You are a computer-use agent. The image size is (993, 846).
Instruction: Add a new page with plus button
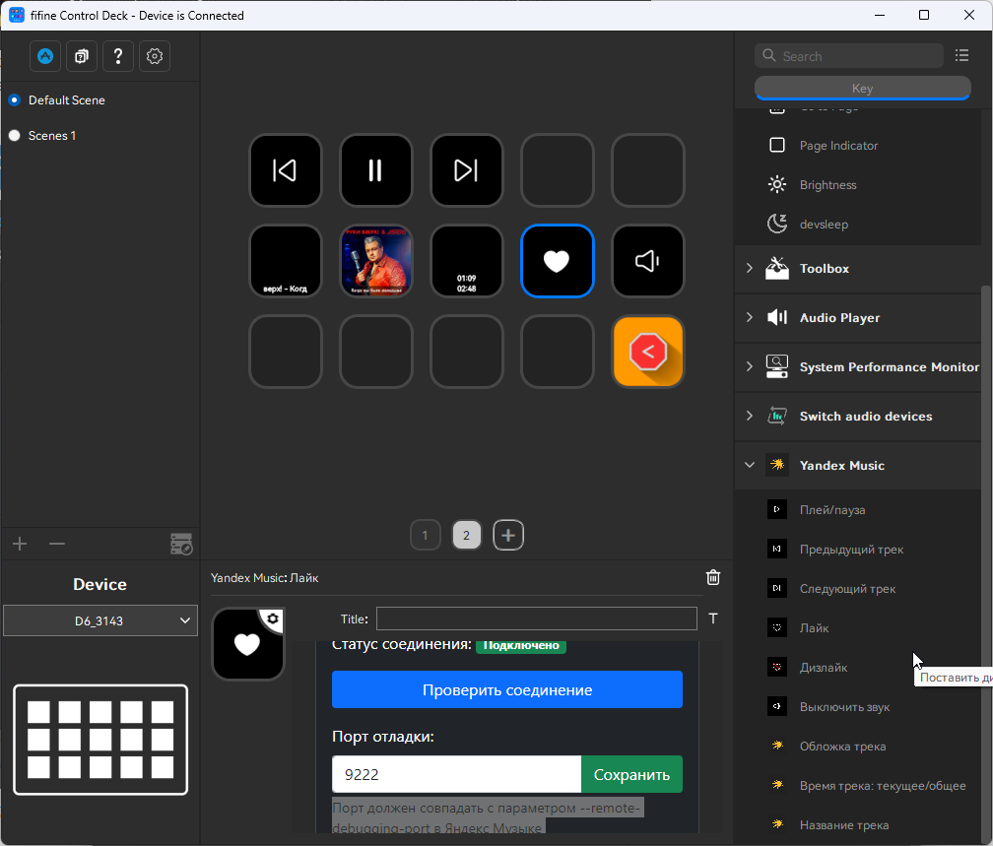(x=508, y=536)
